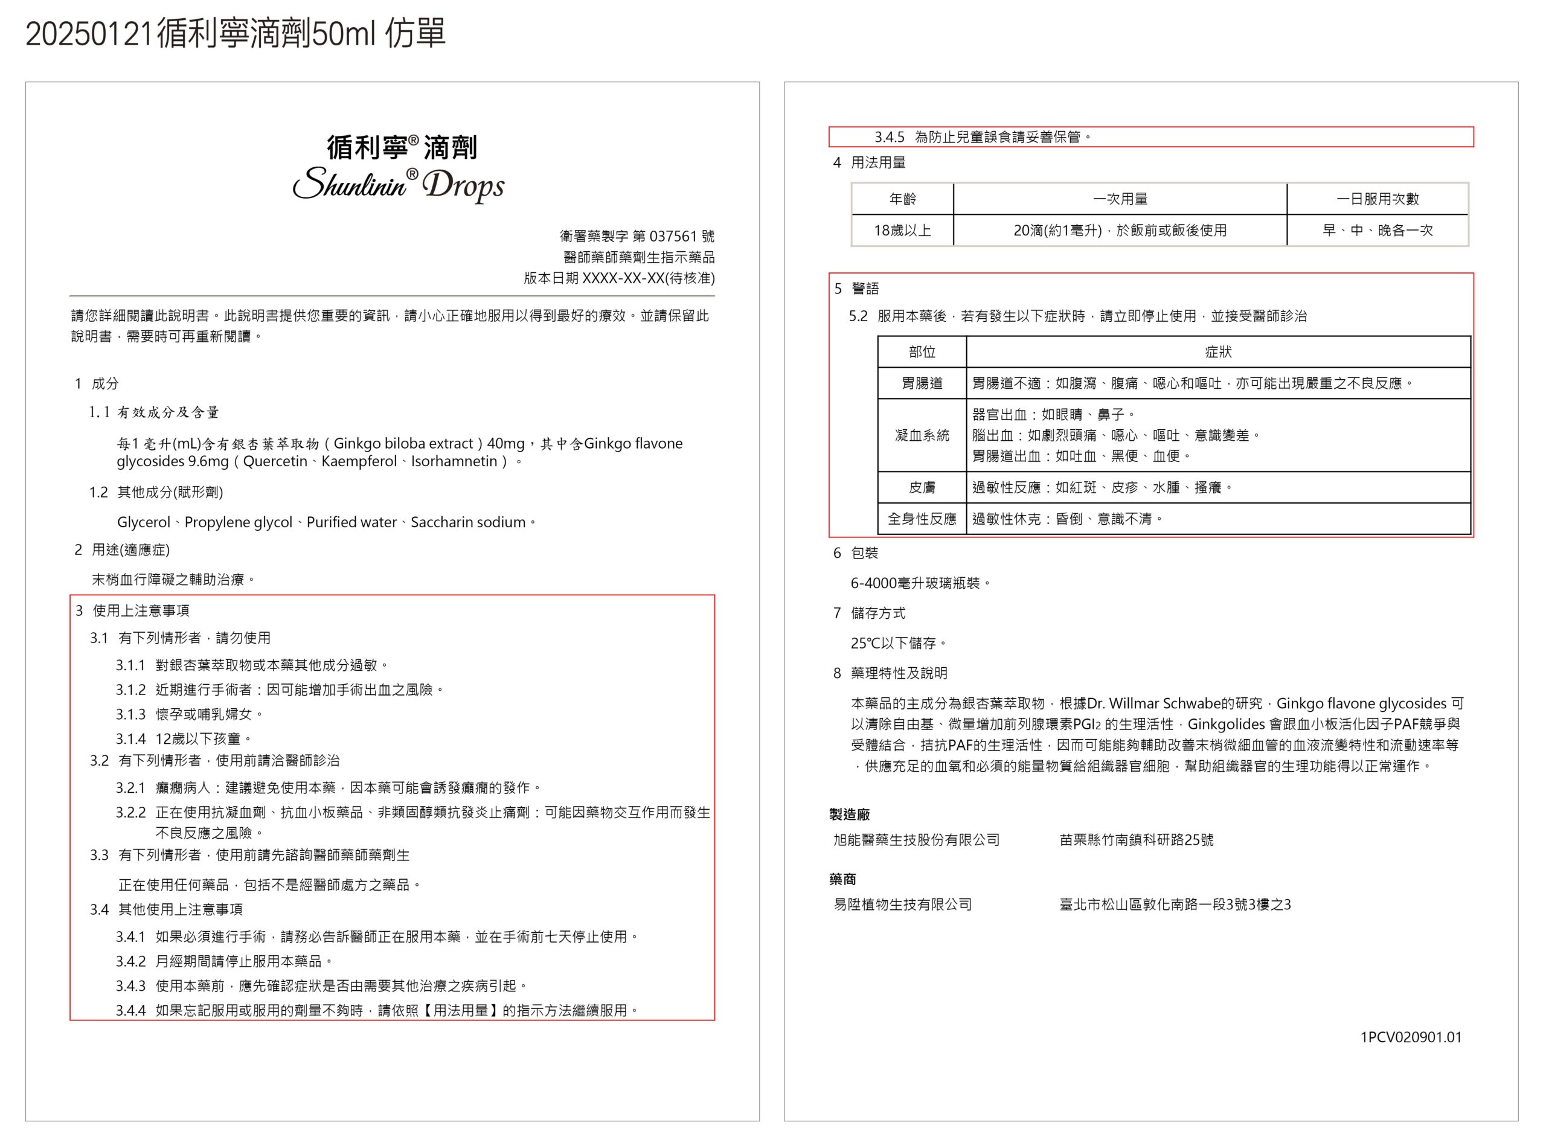Click the cell 早、中、晚各一次

pos(1377,231)
